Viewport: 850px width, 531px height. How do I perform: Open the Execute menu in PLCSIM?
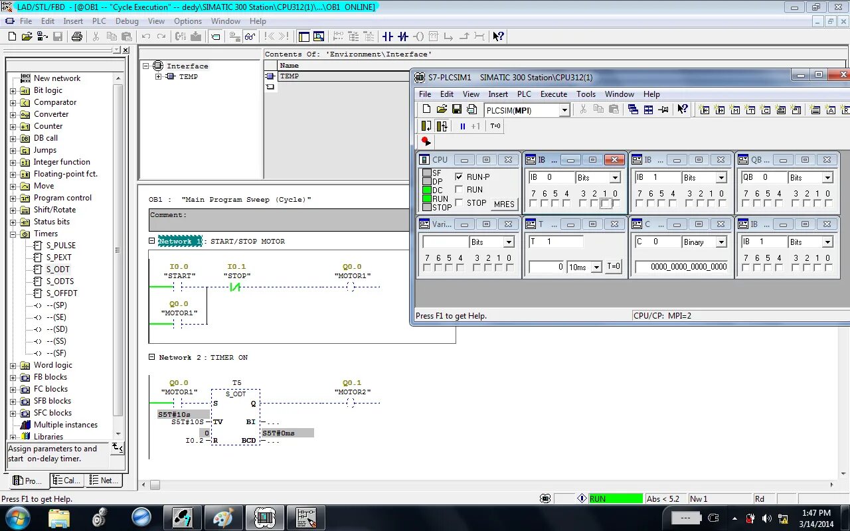554,94
